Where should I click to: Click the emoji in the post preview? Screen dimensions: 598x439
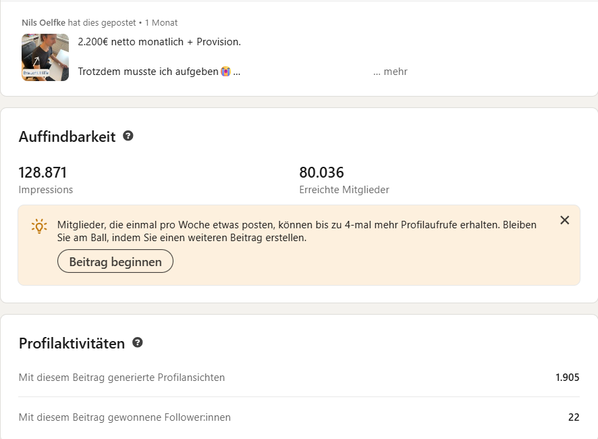(x=225, y=72)
